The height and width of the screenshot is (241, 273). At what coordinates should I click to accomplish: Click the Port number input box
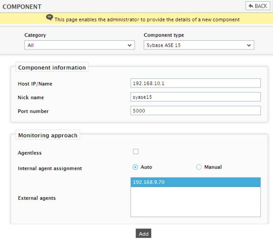(x=196, y=111)
